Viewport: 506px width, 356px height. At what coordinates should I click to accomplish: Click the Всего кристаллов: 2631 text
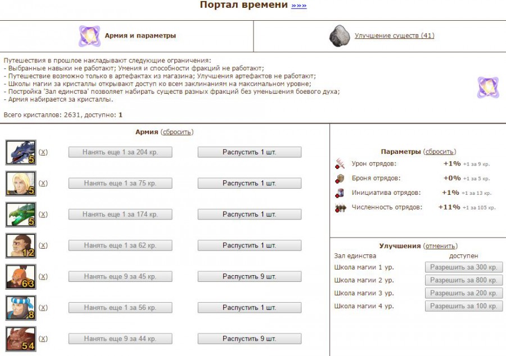pyautogui.click(x=42, y=115)
